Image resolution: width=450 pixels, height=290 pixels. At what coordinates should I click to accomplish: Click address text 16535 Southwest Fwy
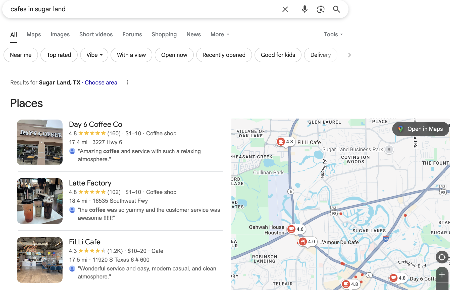pos(120,201)
